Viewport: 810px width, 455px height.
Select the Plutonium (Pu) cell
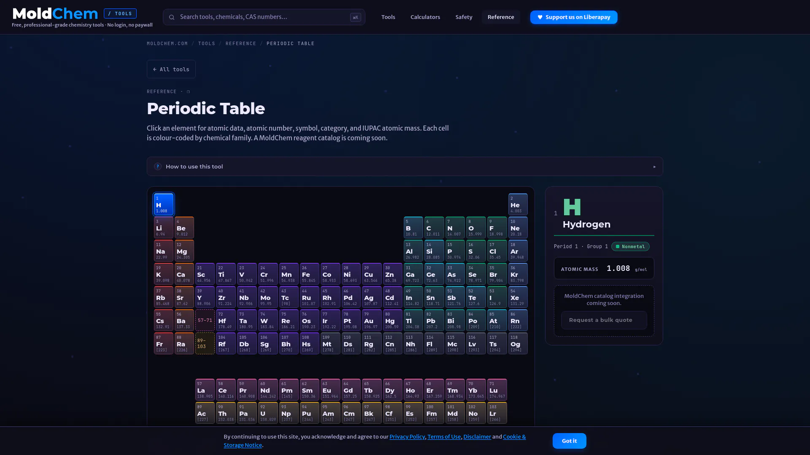310,413
